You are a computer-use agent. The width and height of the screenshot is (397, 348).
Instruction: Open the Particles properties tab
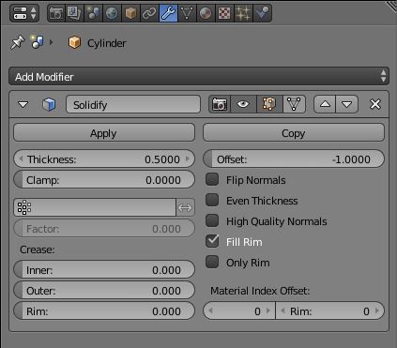coord(243,13)
